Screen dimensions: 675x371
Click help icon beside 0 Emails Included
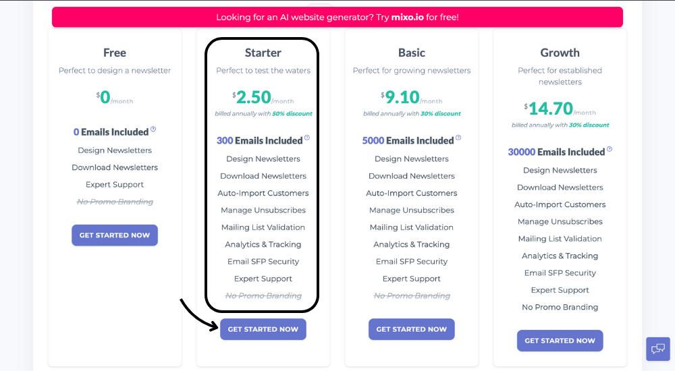pyautogui.click(x=153, y=129)
